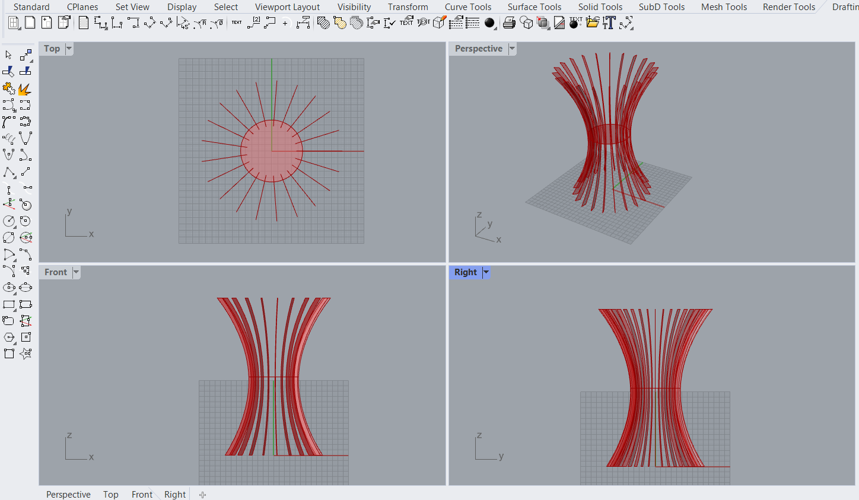Select the Hatch tool icon
Viewport: 859px width, 500px height.
(x=323, y=23)
